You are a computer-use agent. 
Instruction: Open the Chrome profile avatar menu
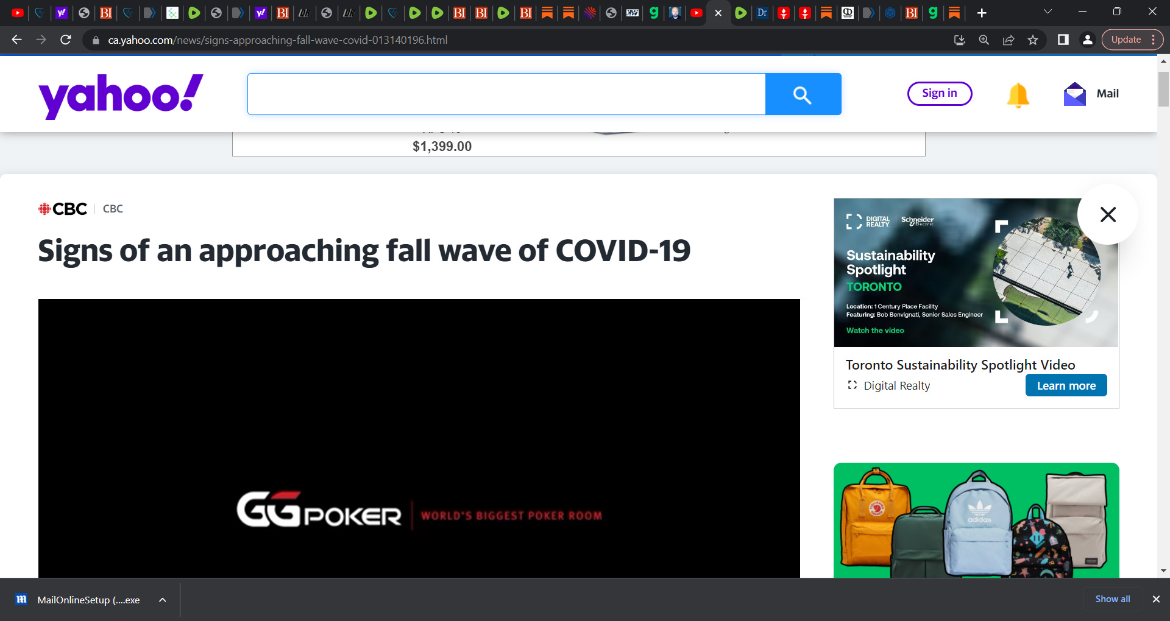pyautogui.click(x=1087, y=40)
